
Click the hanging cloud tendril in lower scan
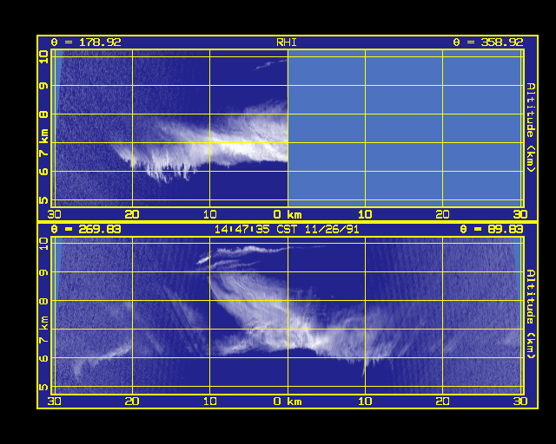[x=364, y=367]
